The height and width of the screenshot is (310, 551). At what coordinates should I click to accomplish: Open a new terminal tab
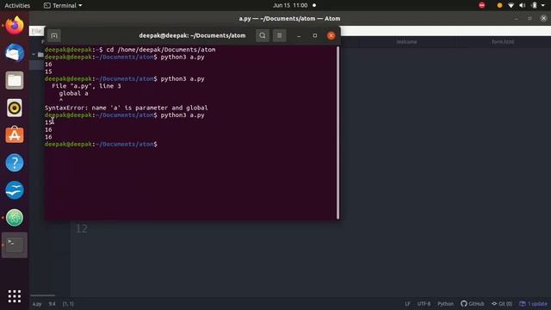(53, 35)
